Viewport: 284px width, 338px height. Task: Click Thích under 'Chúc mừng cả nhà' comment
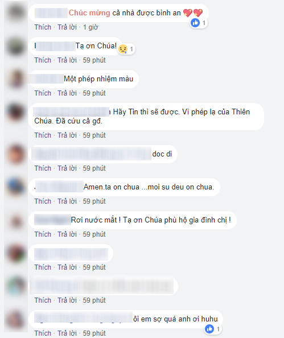point(43,27)
